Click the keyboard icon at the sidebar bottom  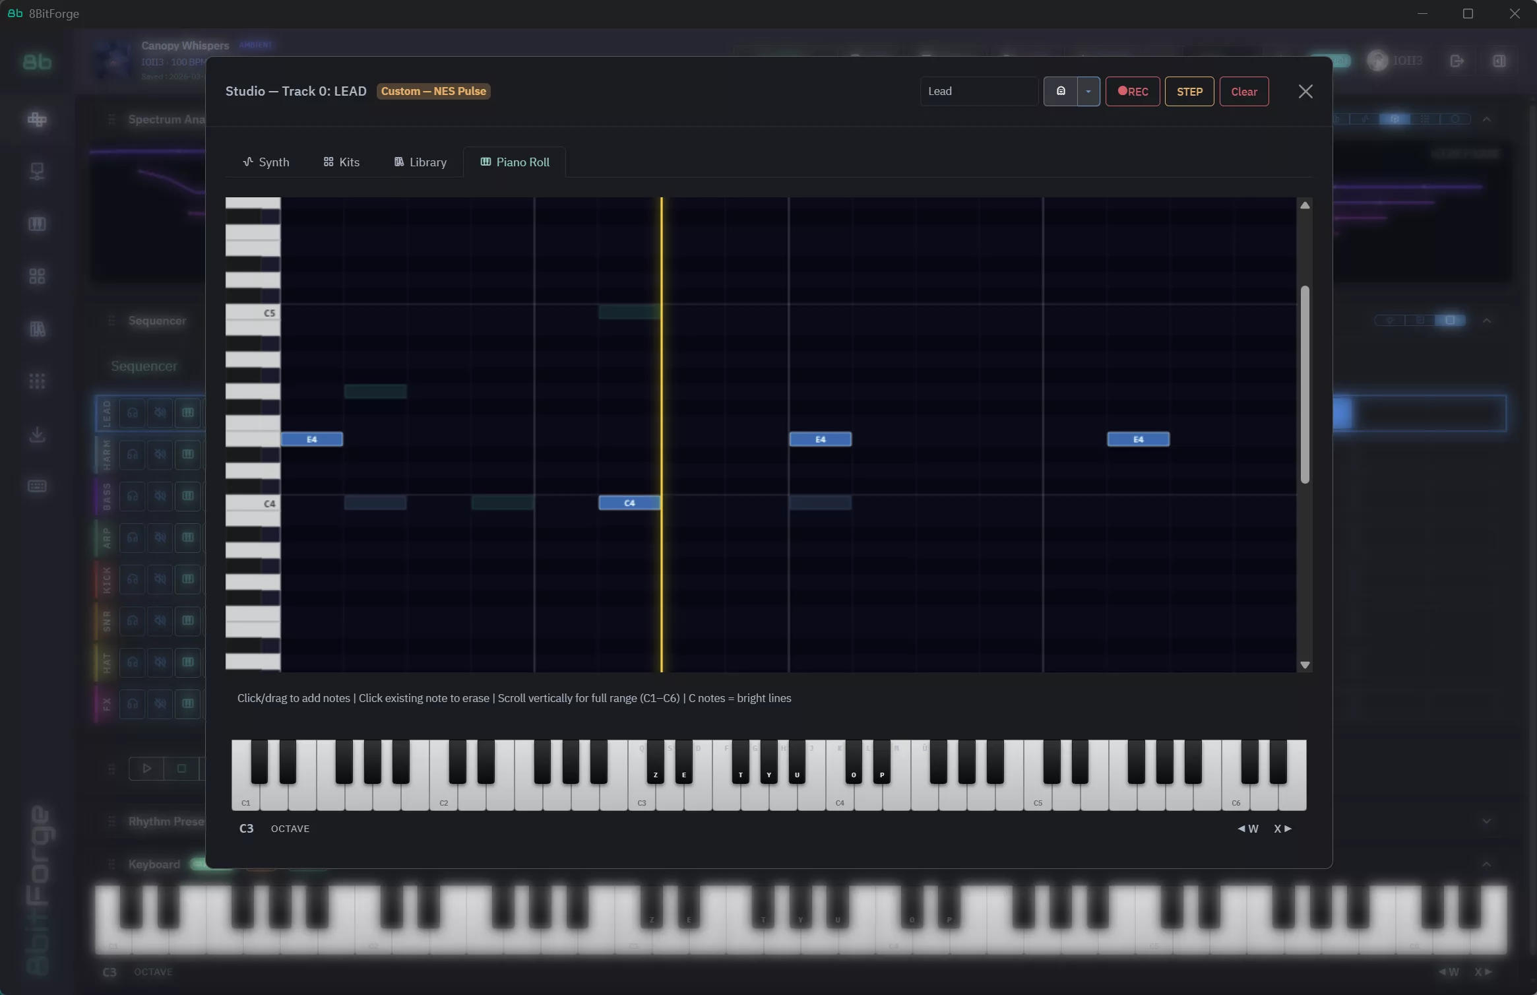[x=38, y=486]
